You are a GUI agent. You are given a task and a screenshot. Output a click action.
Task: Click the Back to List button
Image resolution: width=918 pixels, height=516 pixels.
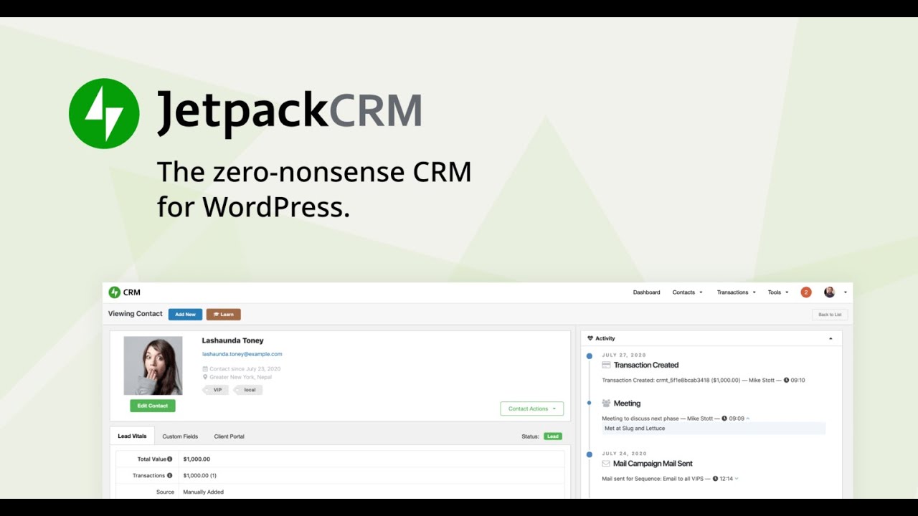(x=830, y=315)
